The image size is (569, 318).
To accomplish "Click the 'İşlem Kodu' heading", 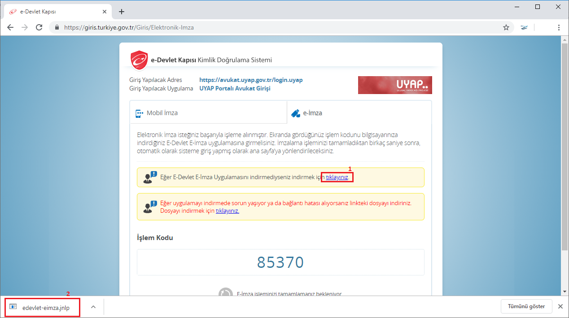I will pos(155,237).
